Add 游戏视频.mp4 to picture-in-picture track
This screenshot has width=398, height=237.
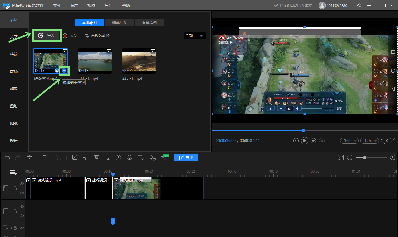[57, 71]
